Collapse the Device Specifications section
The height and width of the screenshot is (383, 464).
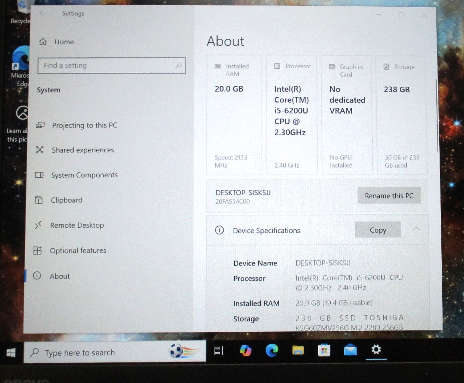tap(417, 229)
